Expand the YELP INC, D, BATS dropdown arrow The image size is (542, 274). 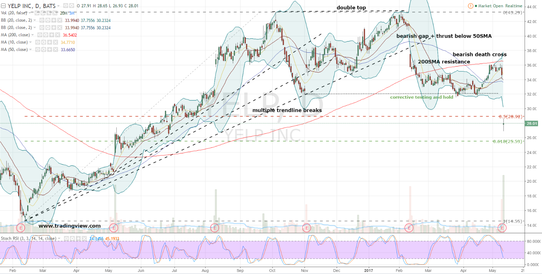click(58, 6)
